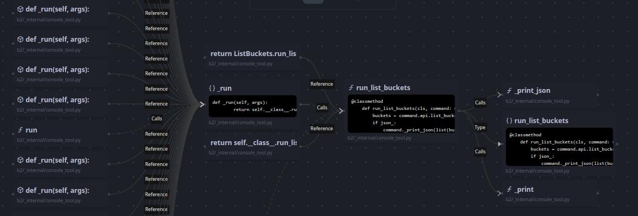The height and width of the screenshot is (216, 638).
Task: Select the Type edge label
Action: pyautogui.click(x=480, y=128)
